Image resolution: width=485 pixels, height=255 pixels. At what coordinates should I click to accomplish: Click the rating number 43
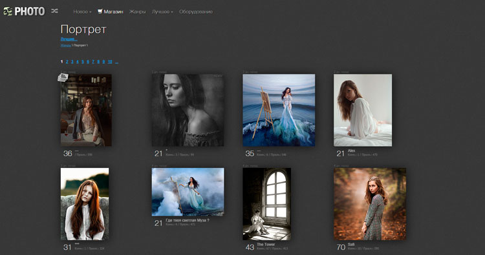click(250, 247)
